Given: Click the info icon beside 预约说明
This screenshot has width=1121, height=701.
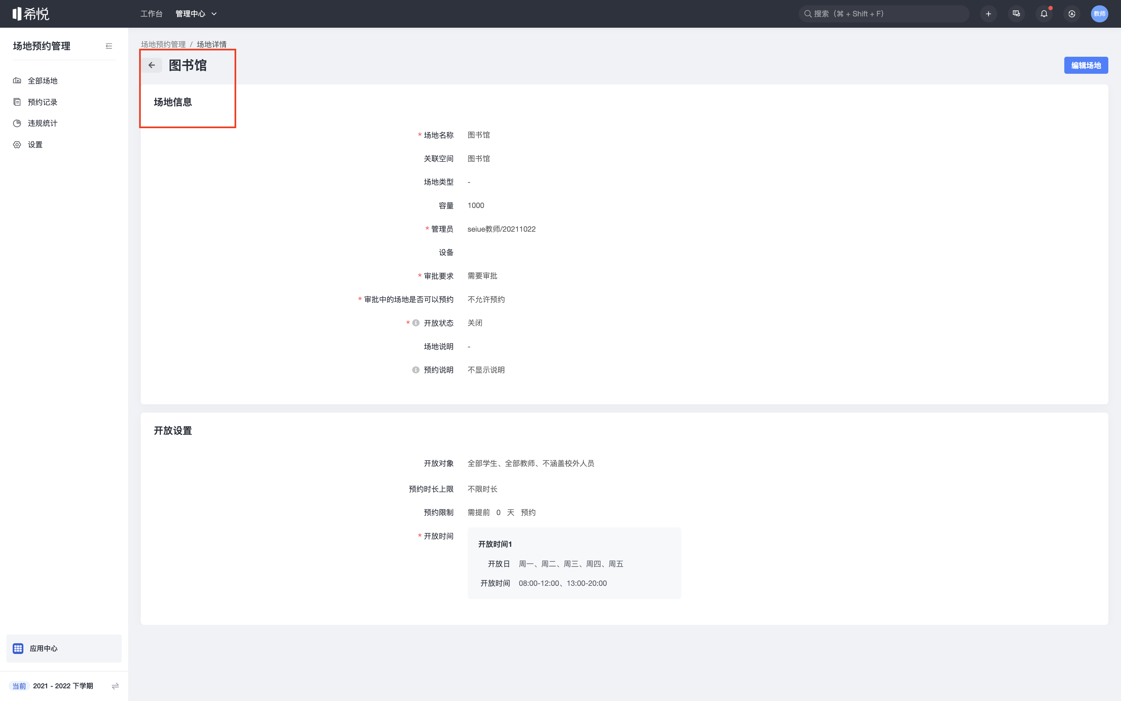Looking at the screenshot, I should coord(415,370).
